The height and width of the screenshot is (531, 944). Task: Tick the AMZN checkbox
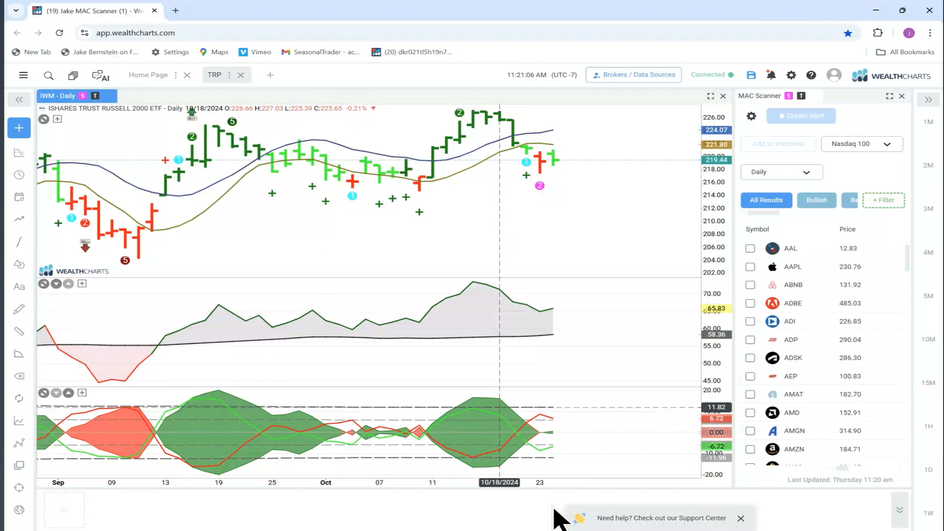coord(750,449)
